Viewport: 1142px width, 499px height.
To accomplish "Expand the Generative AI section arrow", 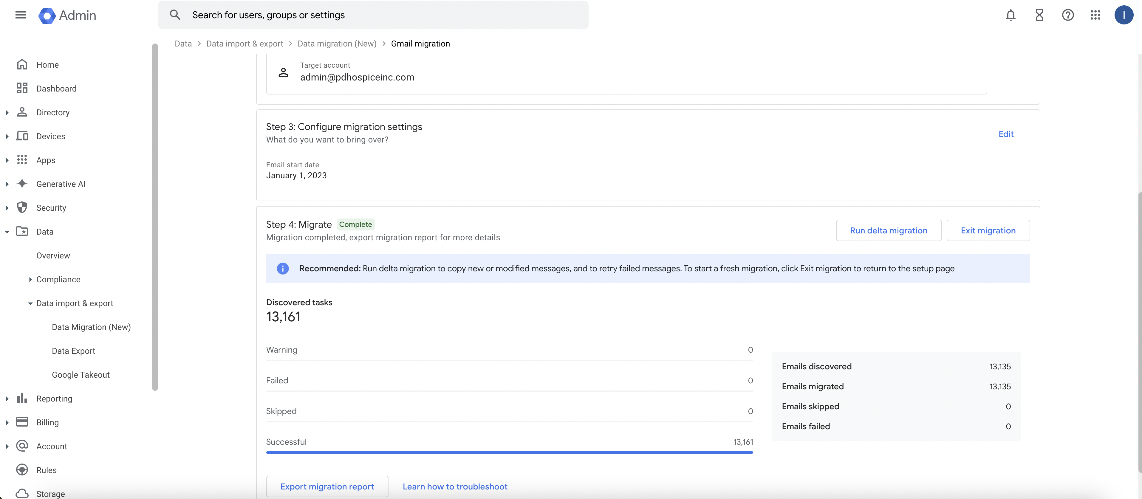I will 7,184.
